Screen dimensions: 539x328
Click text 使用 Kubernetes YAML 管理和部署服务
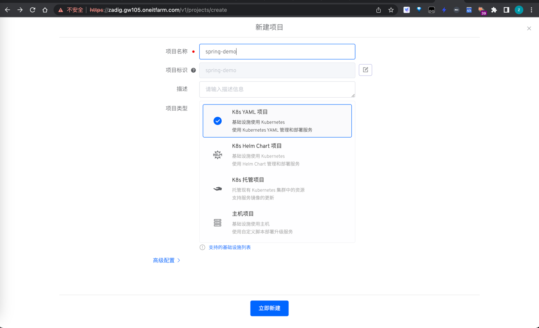click(x=272, y=130)
